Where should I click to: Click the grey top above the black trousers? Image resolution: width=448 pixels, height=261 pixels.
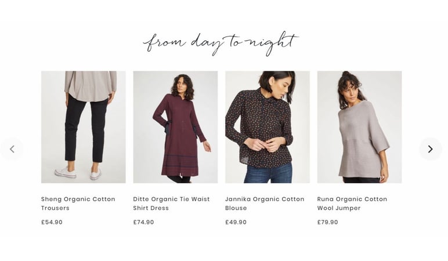pos(91,86)
